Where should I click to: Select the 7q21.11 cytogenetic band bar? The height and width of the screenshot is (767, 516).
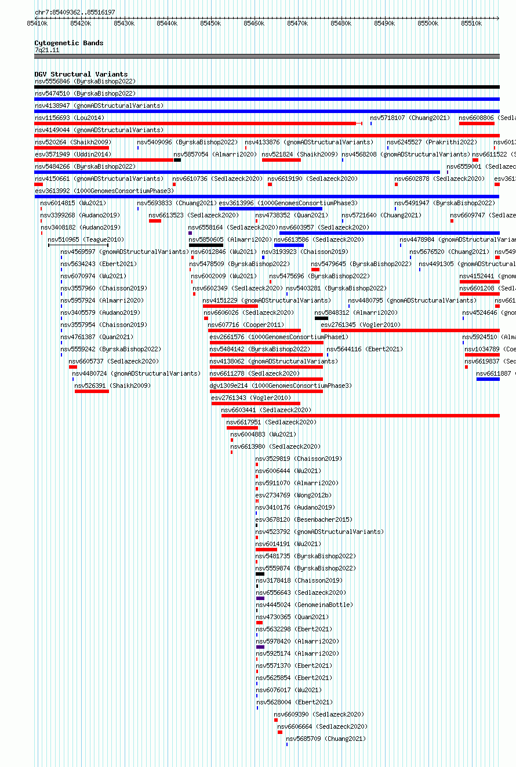click(267, 56)
